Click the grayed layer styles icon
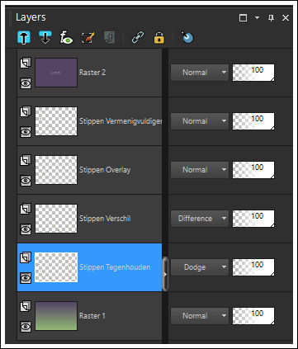Viewport: 298px width, 349px height. (x=110, y=37)
